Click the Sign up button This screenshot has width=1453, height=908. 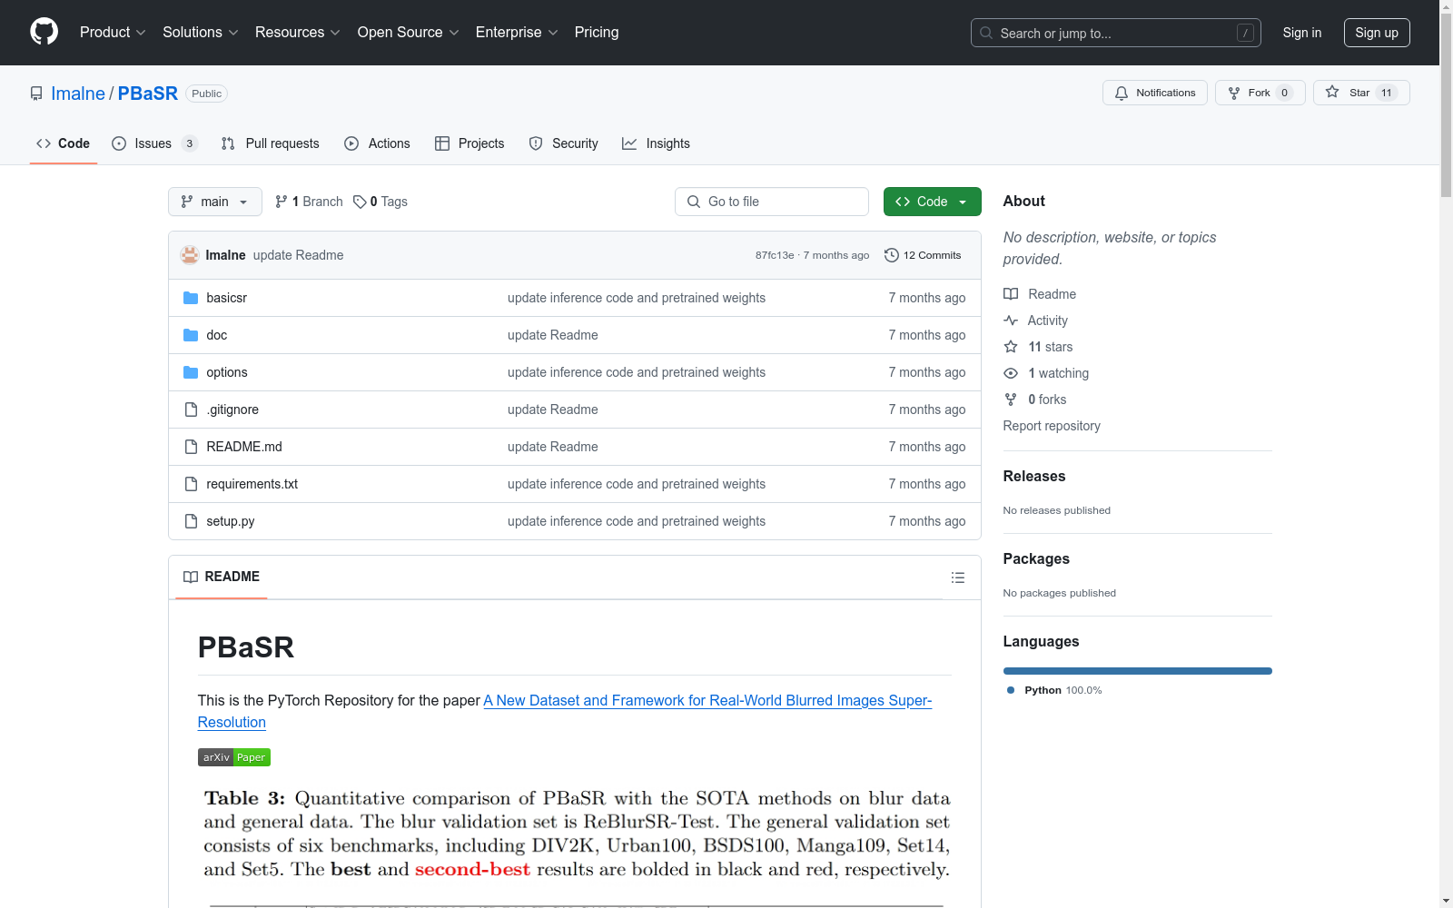tap(1377, 33)
